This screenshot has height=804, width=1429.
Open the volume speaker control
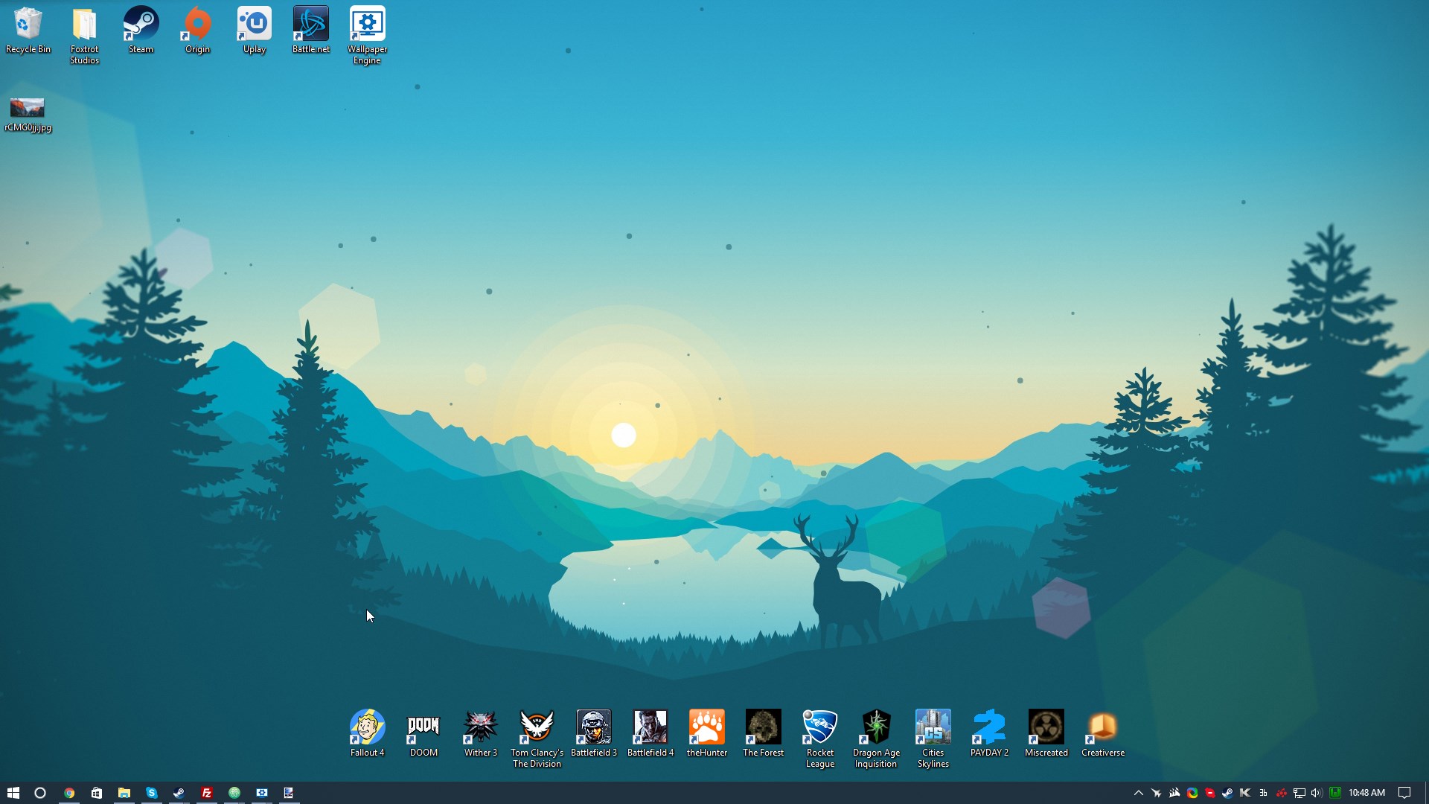pos(1317,793)
